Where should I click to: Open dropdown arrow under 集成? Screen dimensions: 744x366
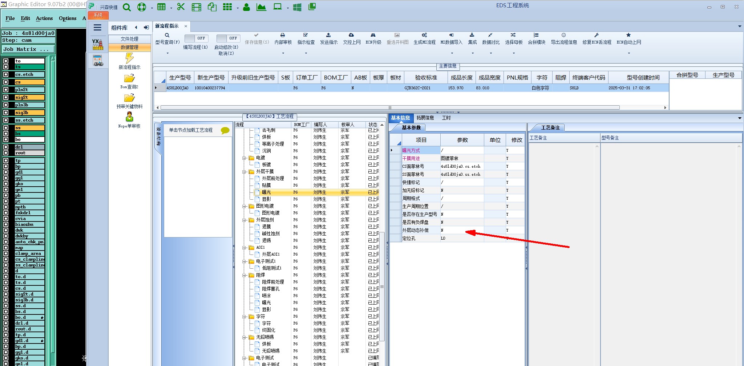[473, 53]
